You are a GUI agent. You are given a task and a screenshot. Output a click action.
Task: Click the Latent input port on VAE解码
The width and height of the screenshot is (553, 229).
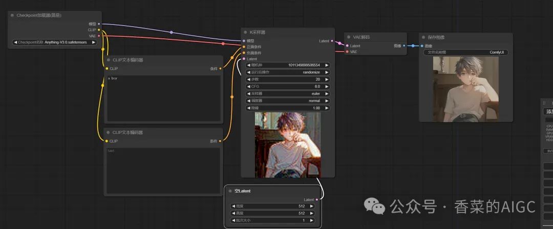(347, 46)
